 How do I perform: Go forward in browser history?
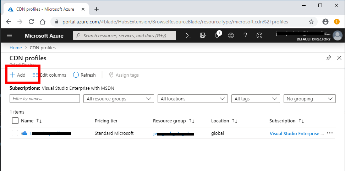click(x=20, y=22)
